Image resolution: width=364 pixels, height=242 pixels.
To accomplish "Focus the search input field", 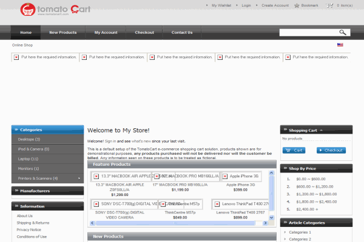I will 307,32.
